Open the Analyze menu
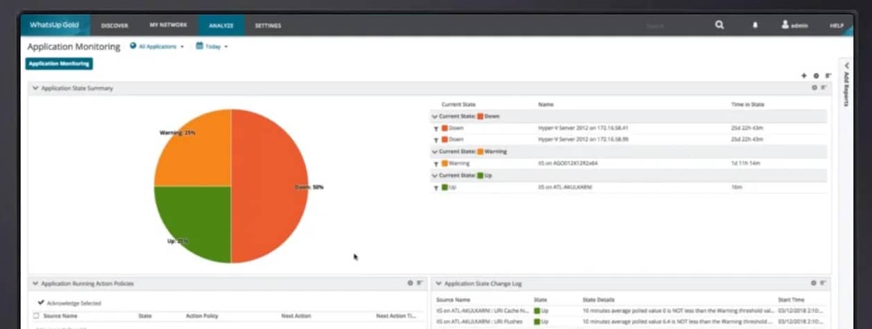 click(221, 26)
